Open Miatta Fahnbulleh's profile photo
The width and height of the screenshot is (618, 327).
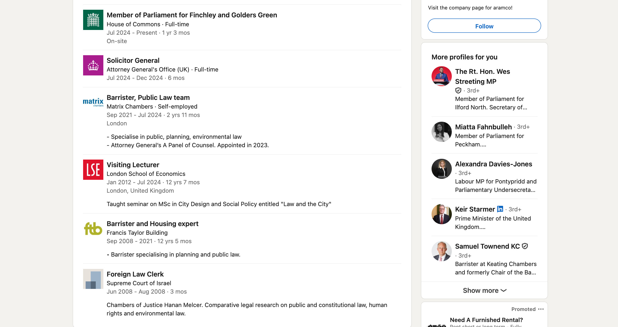442,132
